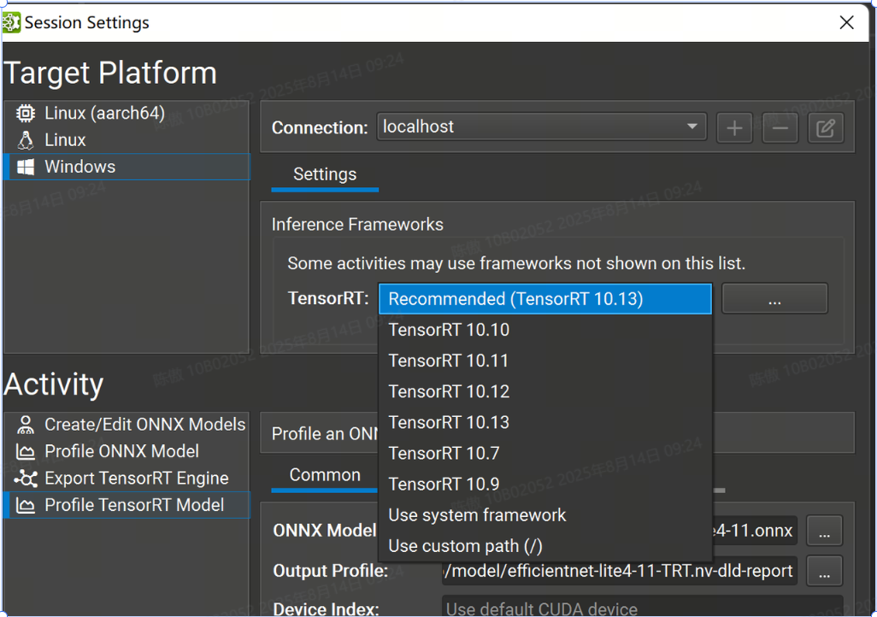Click 'Some activities may use frameworks' note
This screenshot has width=877, height=617.
(516, 263)
